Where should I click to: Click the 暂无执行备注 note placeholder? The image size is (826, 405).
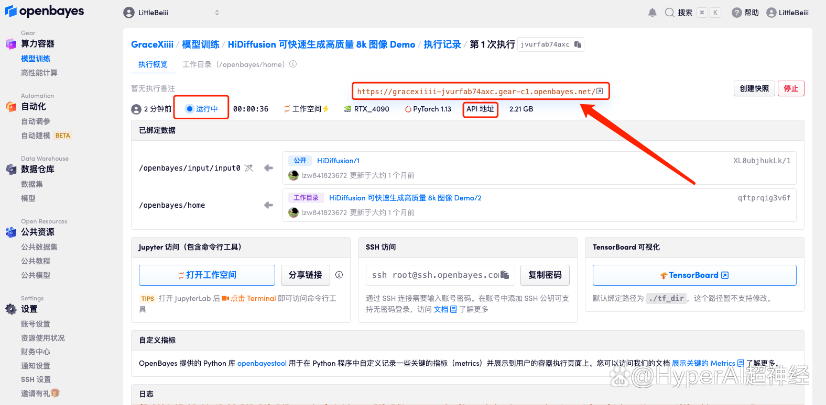coord(153,88)
